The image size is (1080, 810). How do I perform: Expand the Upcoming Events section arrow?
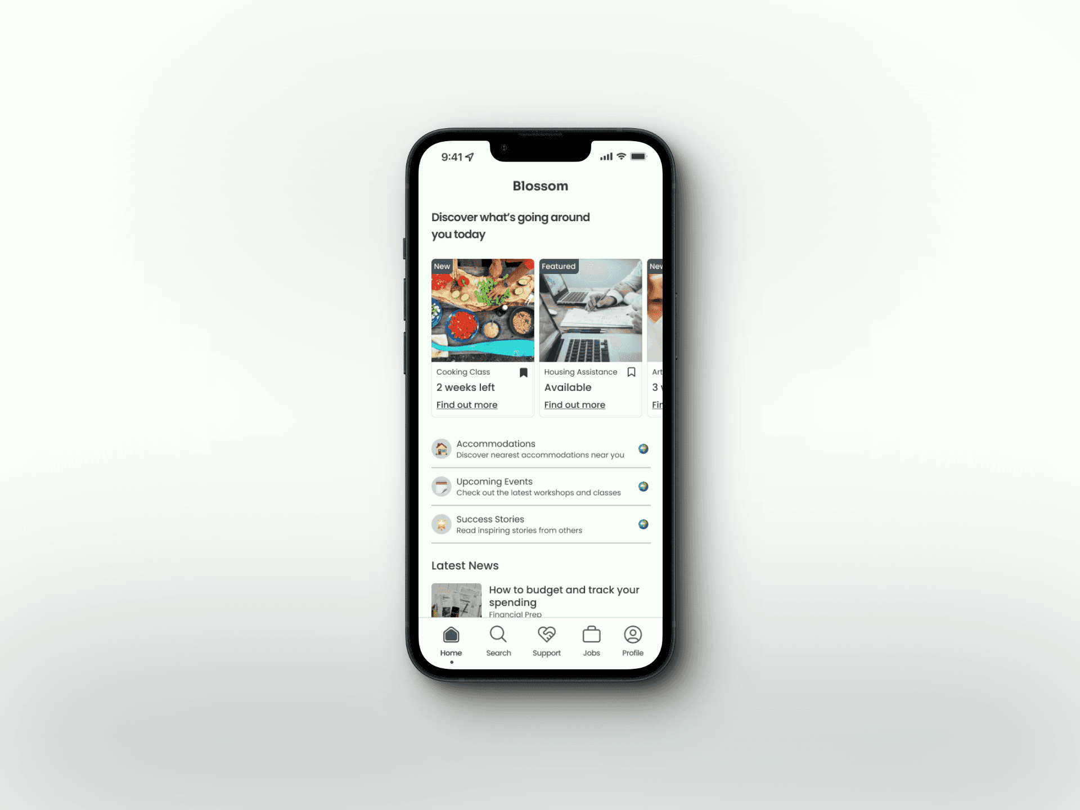click(x=643, y=486)
